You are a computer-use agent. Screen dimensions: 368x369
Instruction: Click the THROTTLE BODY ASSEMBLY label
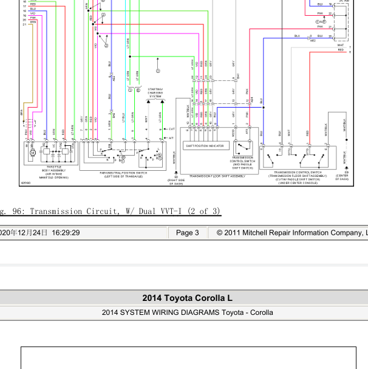coord(54,172)
